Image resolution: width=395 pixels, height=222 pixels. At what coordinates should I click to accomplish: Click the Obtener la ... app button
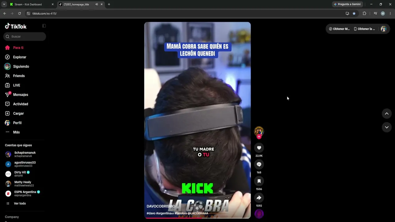(364, 29)
